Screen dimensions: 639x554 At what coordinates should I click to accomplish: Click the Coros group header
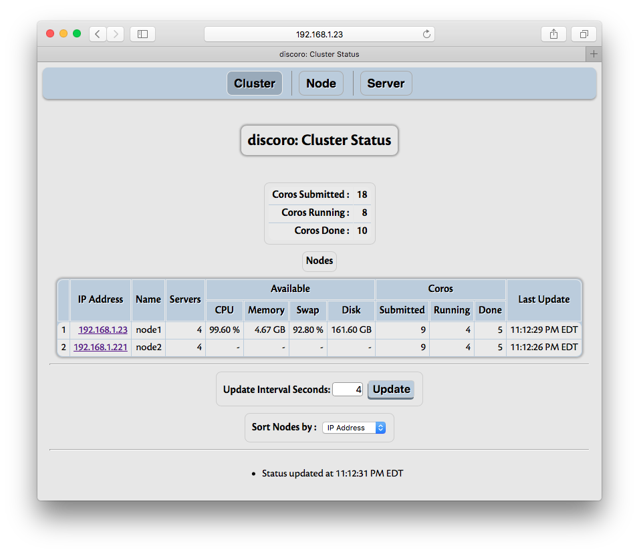click(440, 289)
